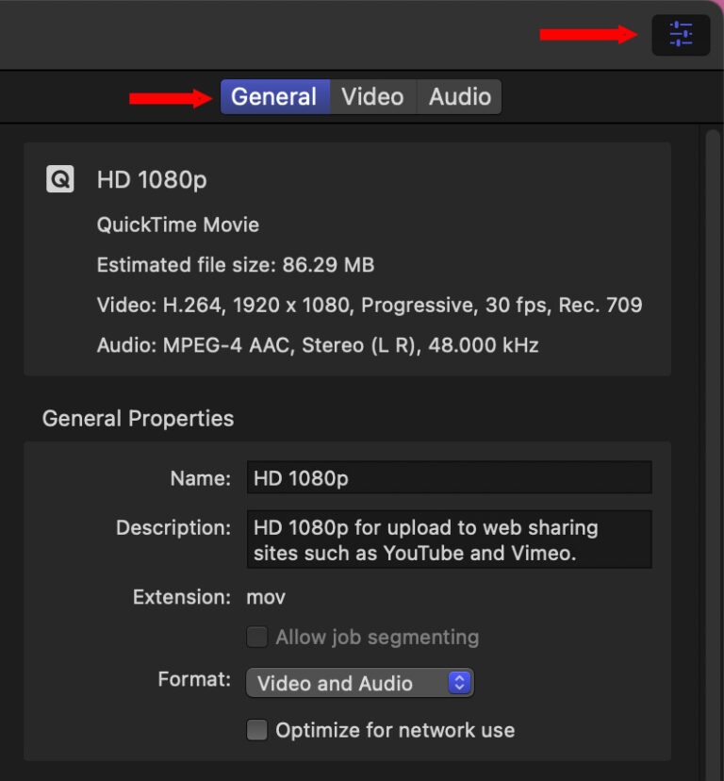Click the Estimated file size: 86.29 MB line

click(x=236, y=265)
